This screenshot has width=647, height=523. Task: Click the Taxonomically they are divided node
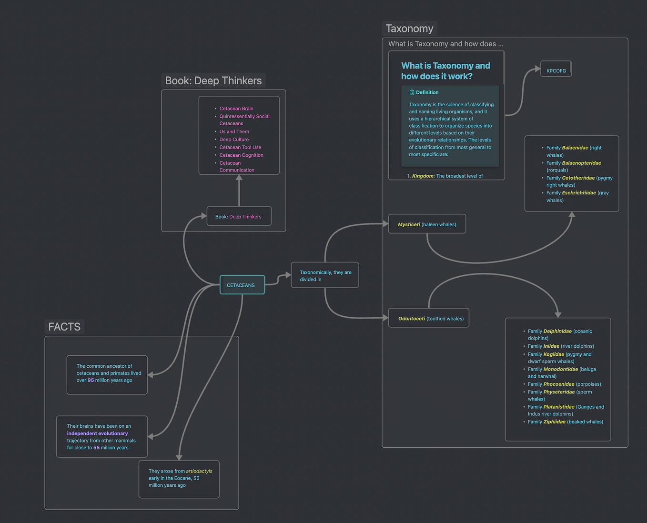(324, 275)
